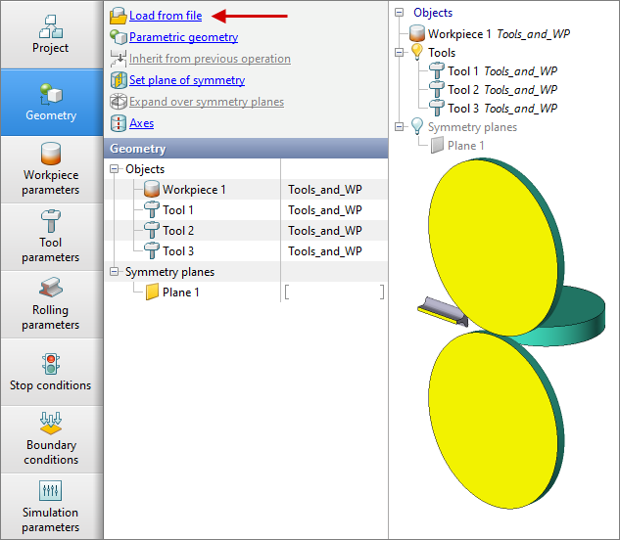
Task: Click Workpiece 1 icon in Geometry table
Action: pos(152,190)
